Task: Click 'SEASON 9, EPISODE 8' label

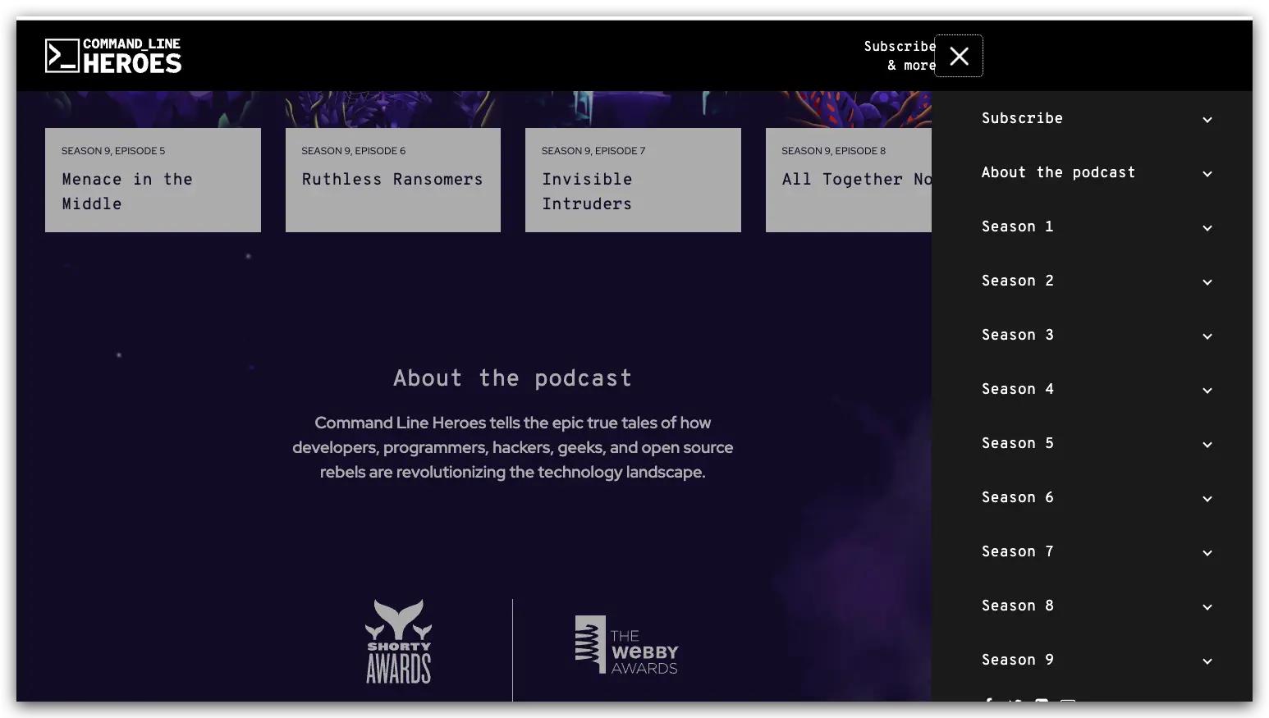Action: (834, 151)
